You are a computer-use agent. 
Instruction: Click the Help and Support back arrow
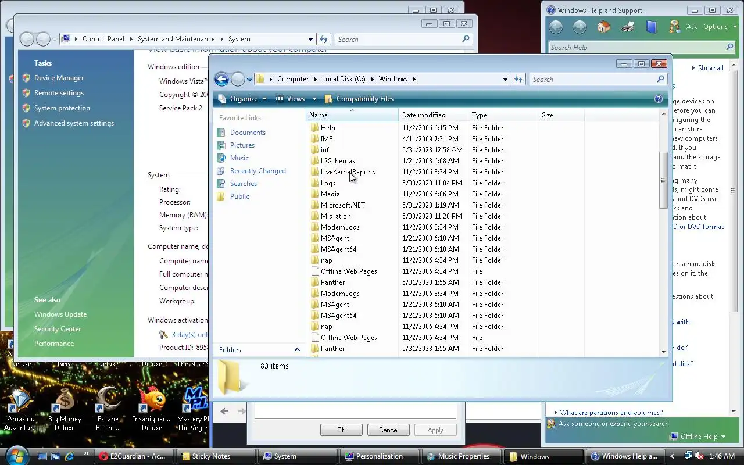pos(556,27)
